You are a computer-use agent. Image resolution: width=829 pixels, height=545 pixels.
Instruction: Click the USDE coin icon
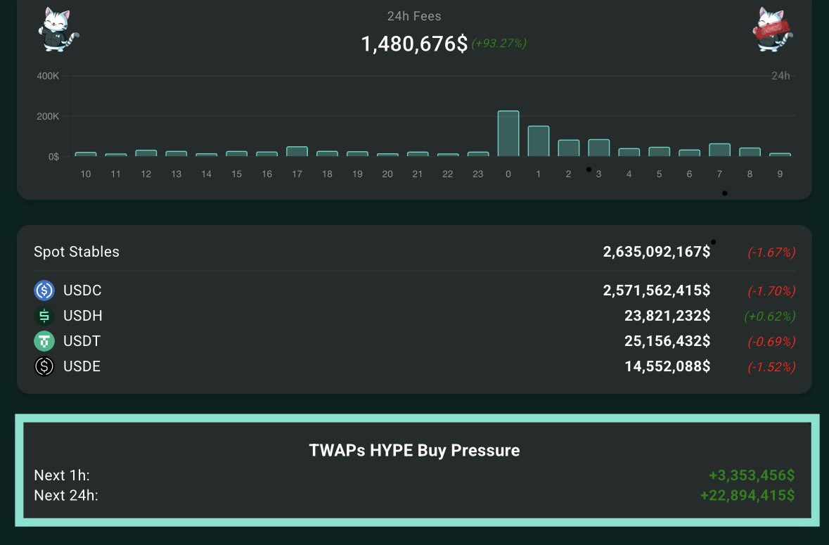(44, 366)
